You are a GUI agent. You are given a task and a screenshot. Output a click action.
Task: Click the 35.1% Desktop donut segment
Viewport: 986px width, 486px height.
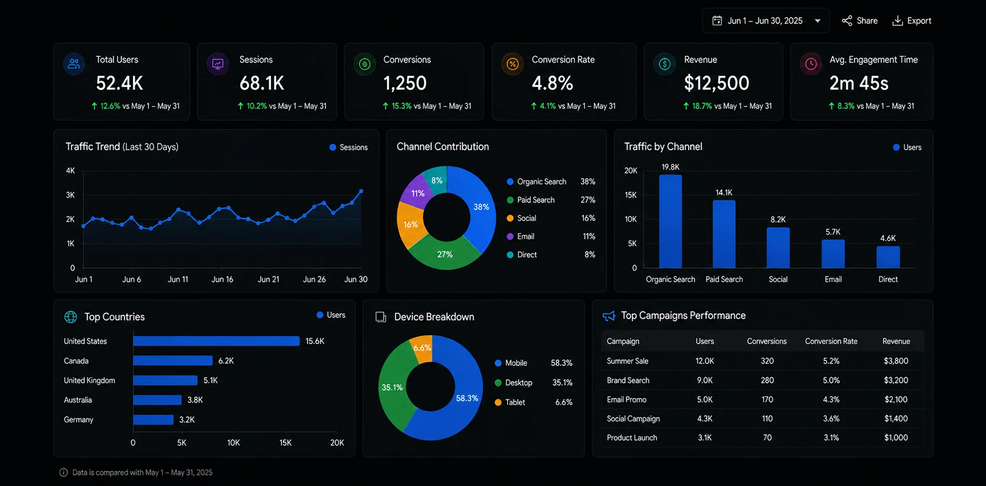[392, 387]
